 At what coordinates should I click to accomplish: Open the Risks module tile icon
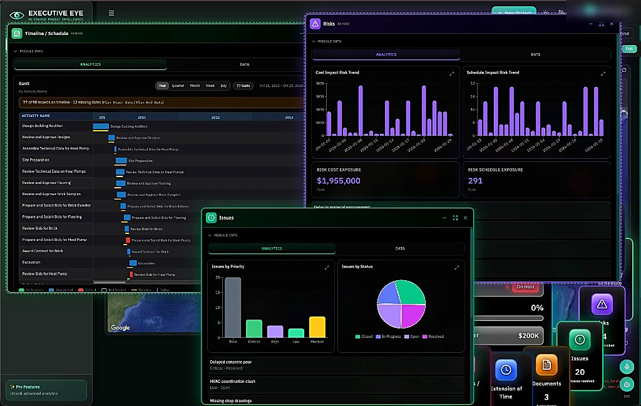point(602,304)
